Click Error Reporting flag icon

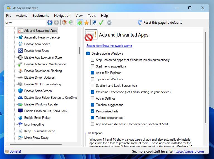coord(20,124)
